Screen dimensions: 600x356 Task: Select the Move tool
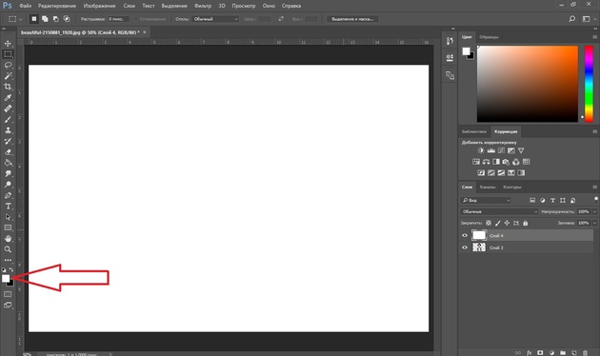point(8,43)
